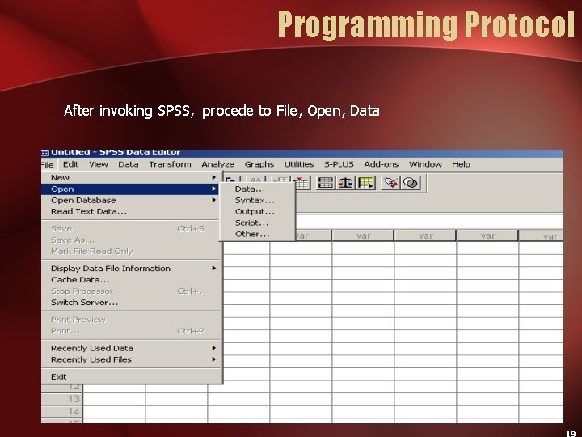Click the greyed Print Preview entry

point(132,320)
